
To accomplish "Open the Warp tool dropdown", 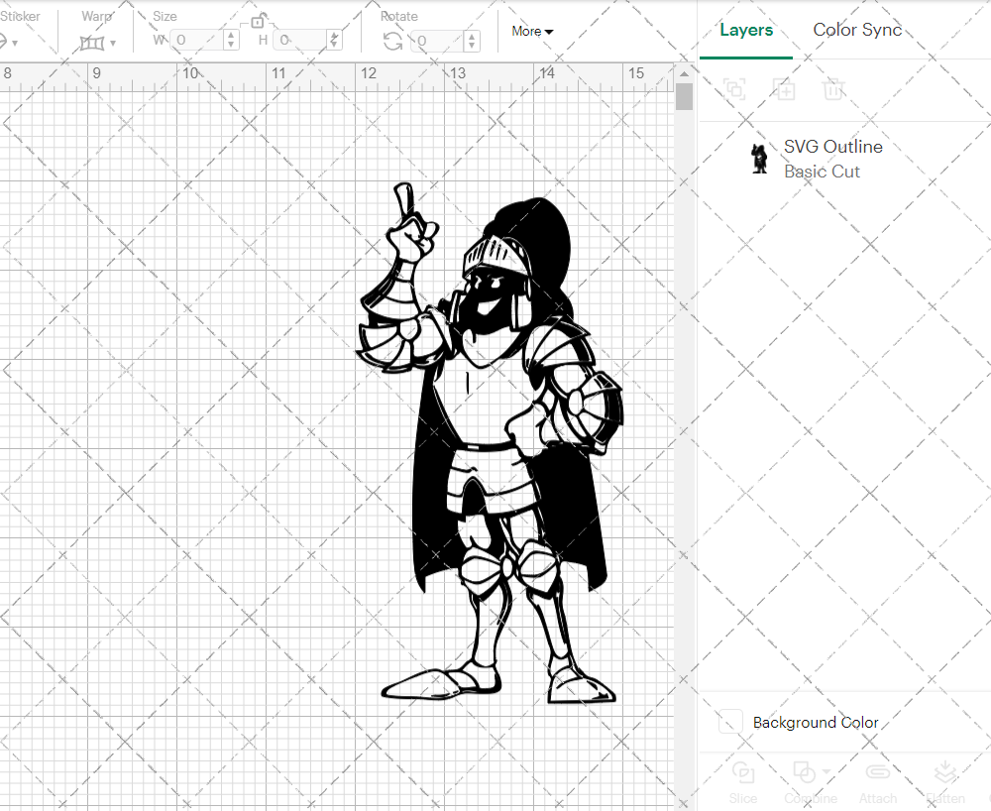I will pos(98,43).
